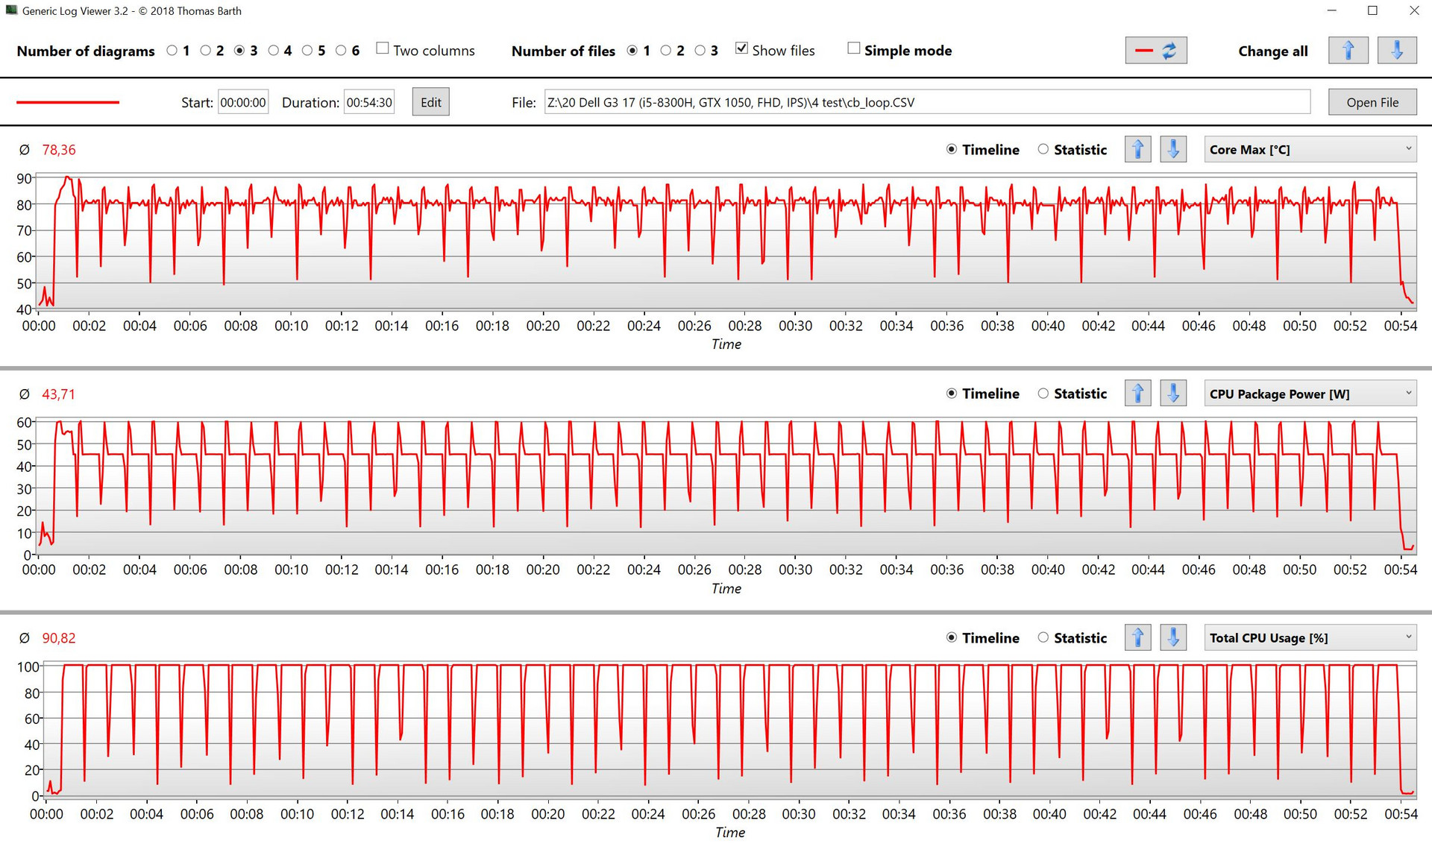Click the red line color sample
Screen dimensions: 1432x852
(68, 102)
